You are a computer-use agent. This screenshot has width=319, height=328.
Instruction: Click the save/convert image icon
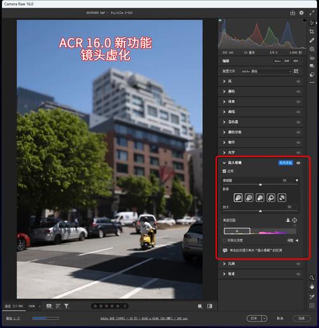293,13
